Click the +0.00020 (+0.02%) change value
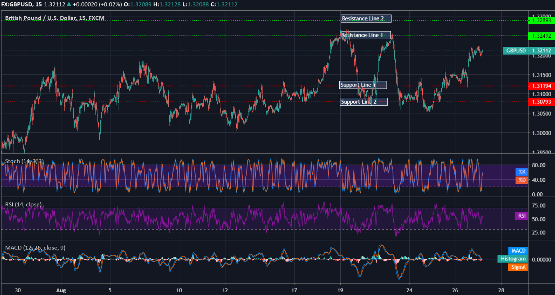Viewport: 555px width, 295px height. [x=97, y=4]
